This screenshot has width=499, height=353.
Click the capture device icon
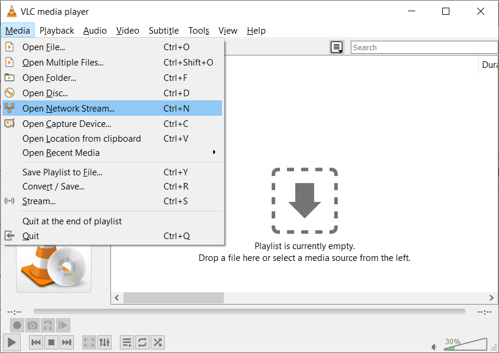9,123
